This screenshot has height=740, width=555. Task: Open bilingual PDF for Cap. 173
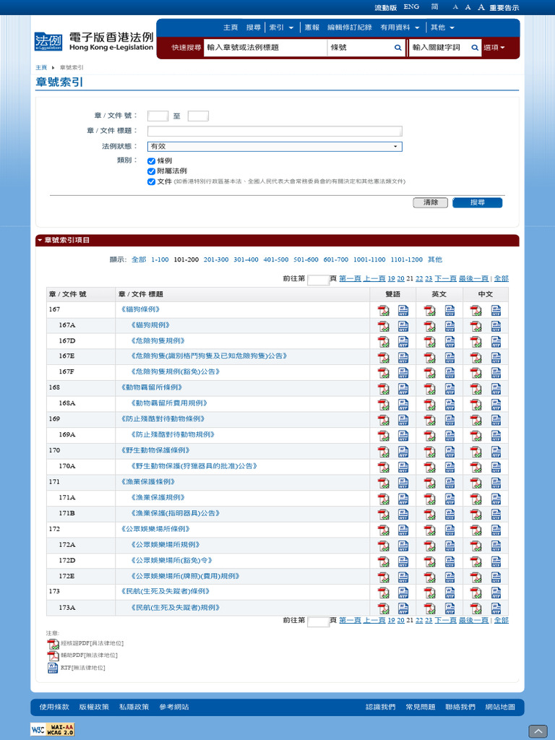(384, 593)
